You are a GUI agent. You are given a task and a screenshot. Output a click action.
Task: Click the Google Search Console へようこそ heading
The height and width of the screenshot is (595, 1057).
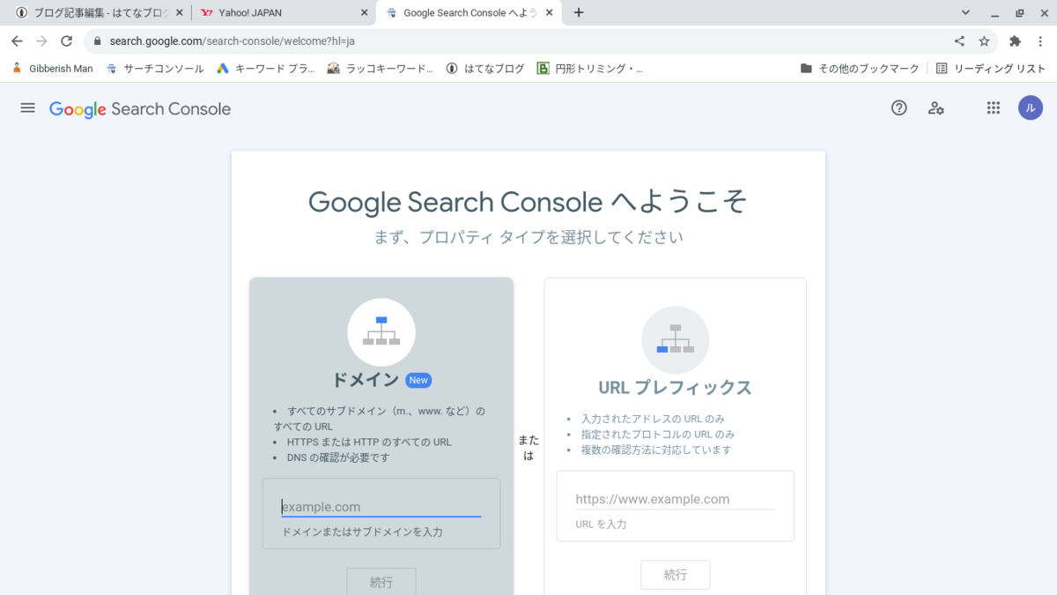click(528, 202)
